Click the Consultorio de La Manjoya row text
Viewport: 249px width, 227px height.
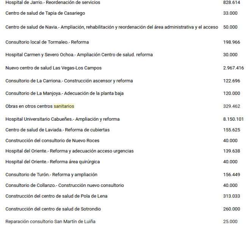[64, 93]
